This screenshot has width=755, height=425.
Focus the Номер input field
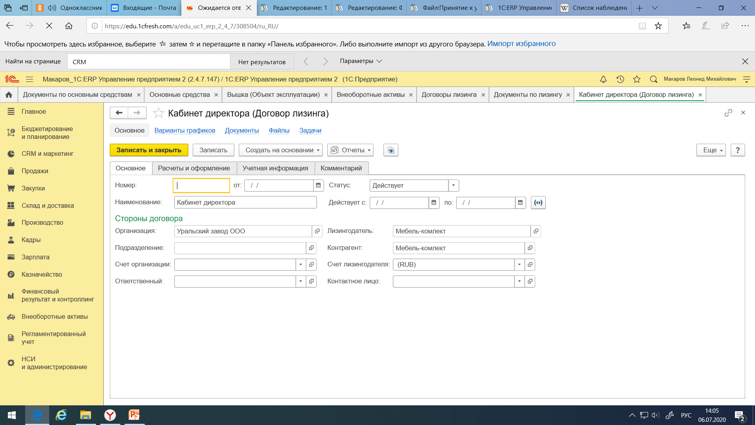click(x=201, y=185)
